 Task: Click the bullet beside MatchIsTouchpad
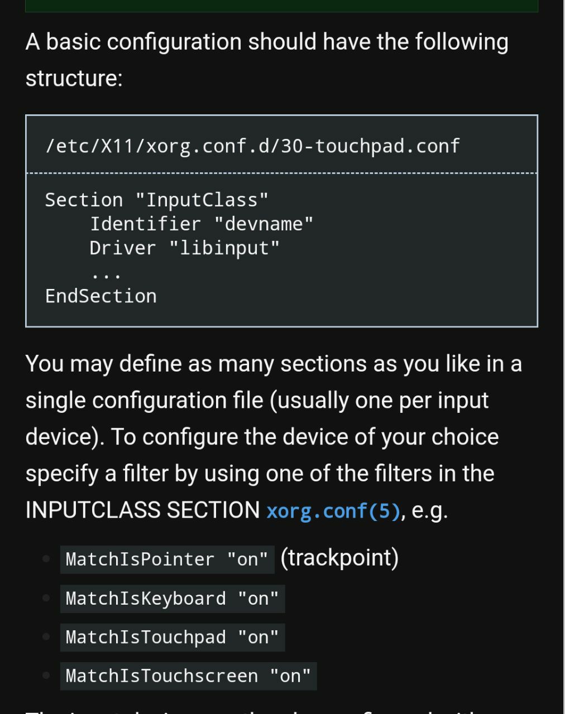tap(47, 636)
